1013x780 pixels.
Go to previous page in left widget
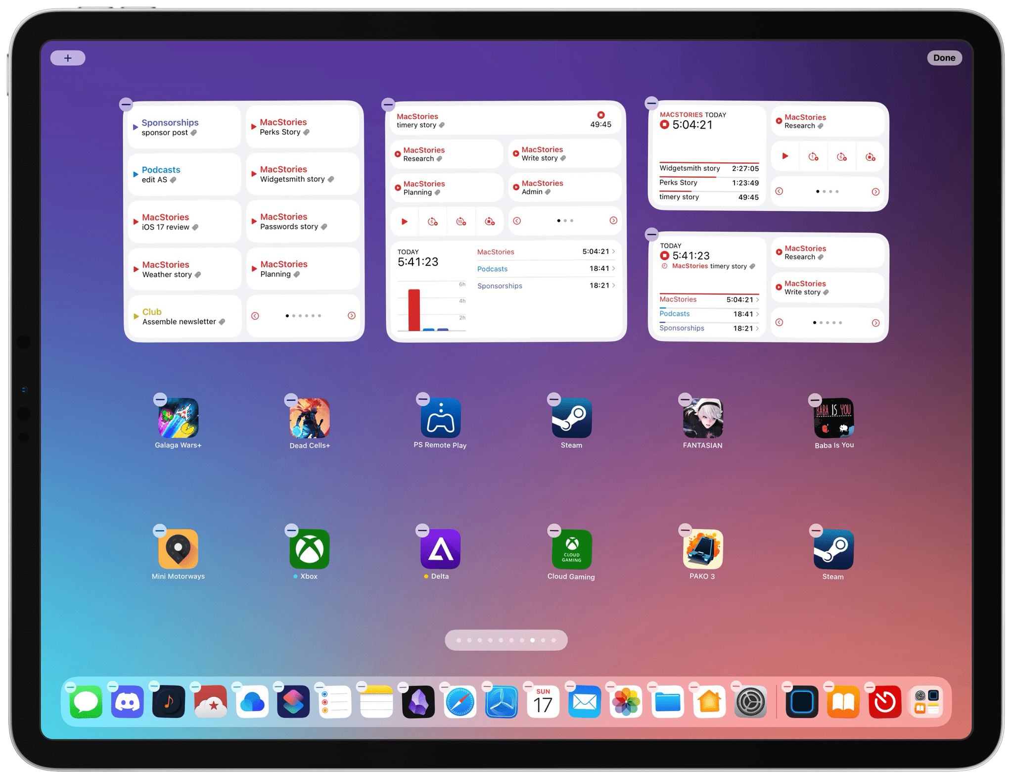[x=255, y=316]
